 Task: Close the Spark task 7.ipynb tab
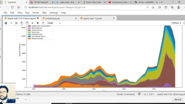click(x=114, y=18)
